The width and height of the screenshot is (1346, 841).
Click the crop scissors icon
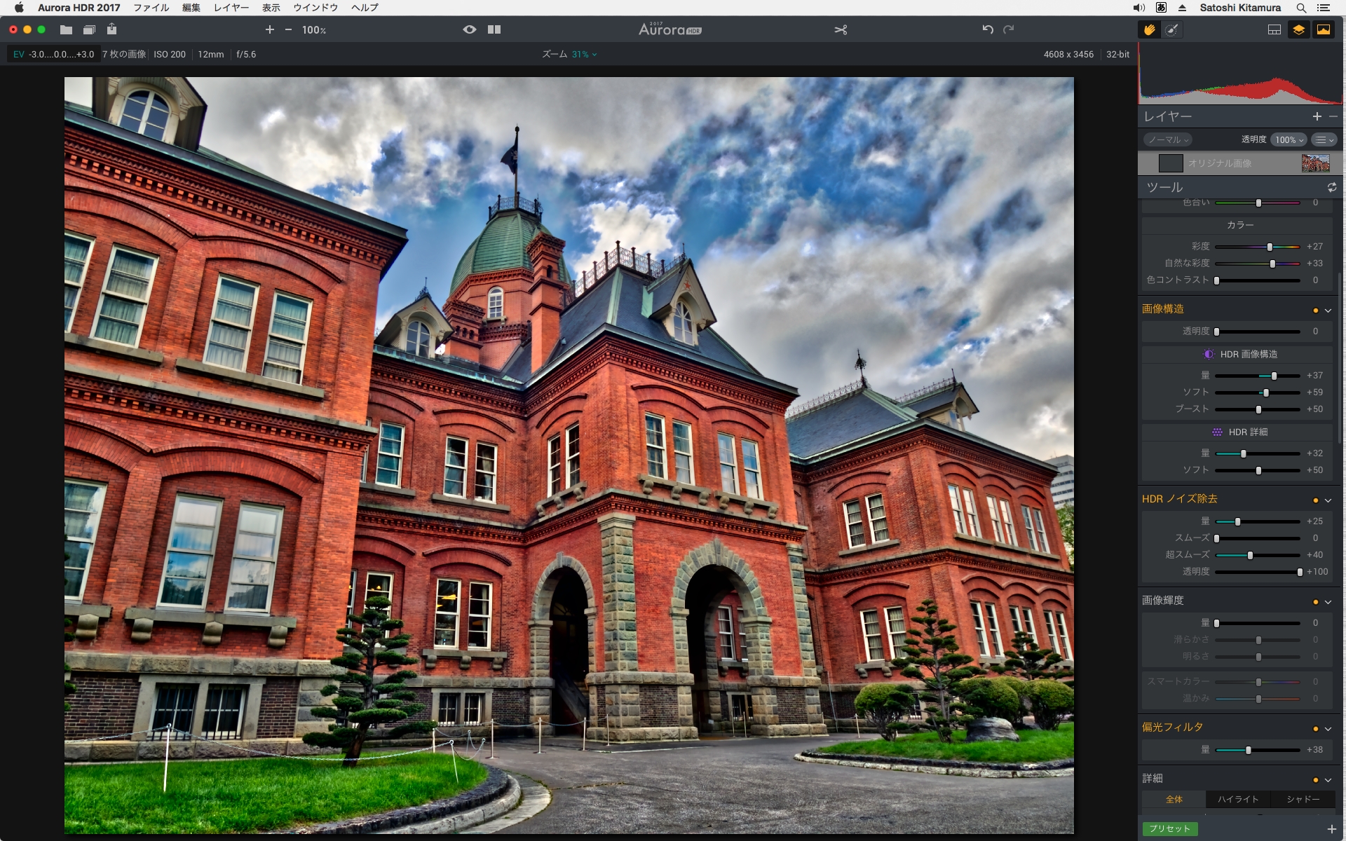pos(841,29)
